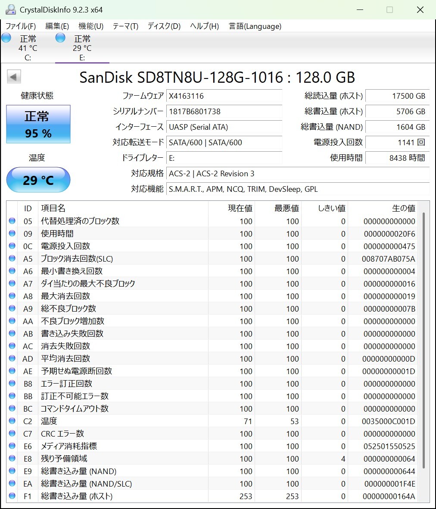This screenshot has width=436, height=509.
Task: Open the 機能(U) menu
Action: tap(91, 26)
